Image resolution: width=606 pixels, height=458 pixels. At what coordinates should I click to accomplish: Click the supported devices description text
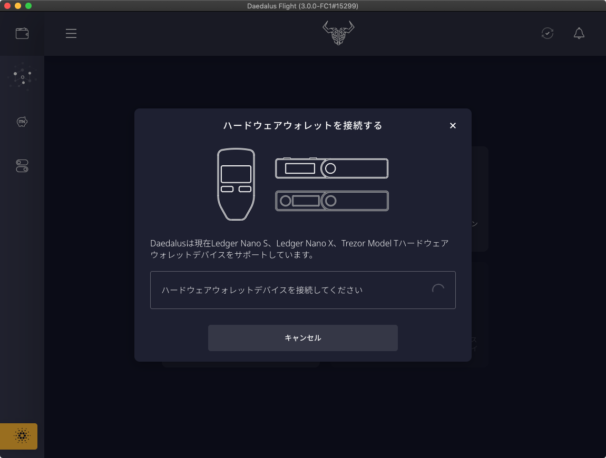coord(299,249)
